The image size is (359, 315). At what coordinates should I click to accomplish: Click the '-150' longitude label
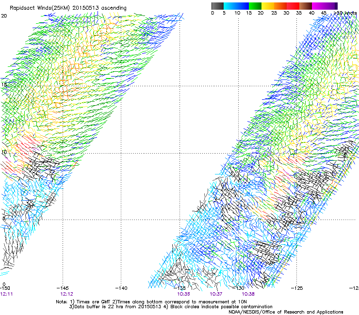pyautogui.click(x=5, y=288)
